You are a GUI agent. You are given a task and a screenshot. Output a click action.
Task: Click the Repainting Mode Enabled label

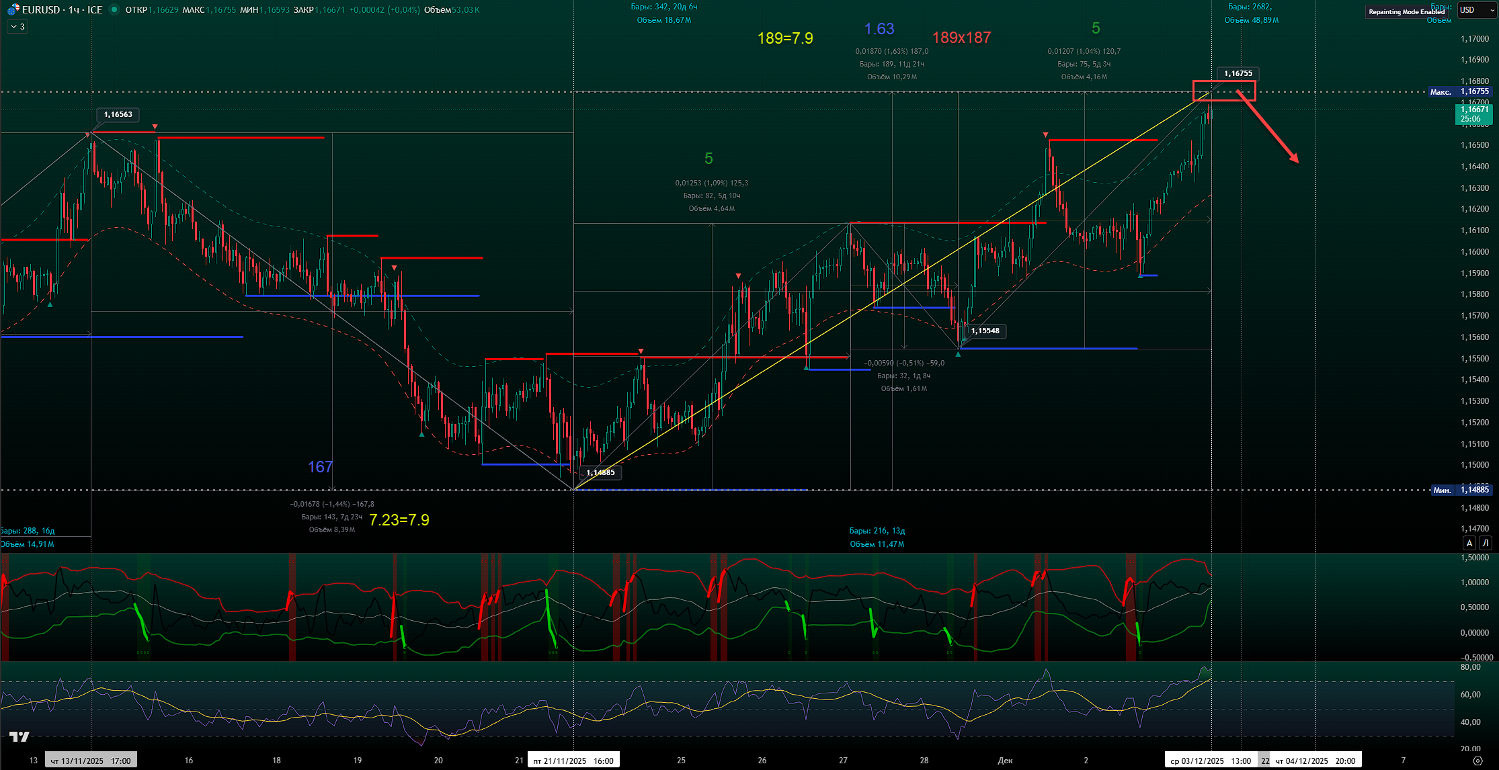[1406, 11]
